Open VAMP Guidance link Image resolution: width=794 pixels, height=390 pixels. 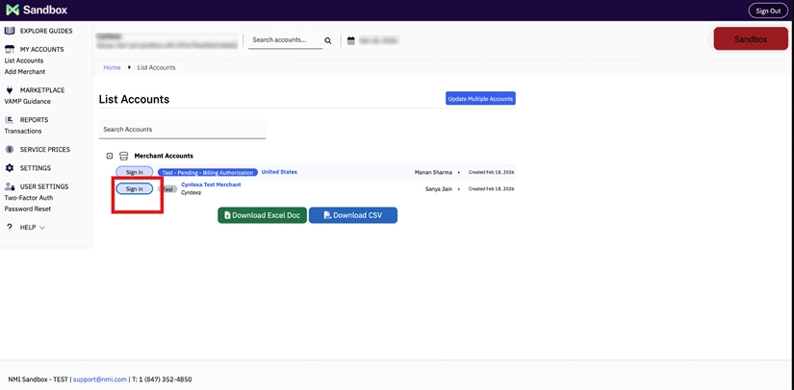[27, 102]
